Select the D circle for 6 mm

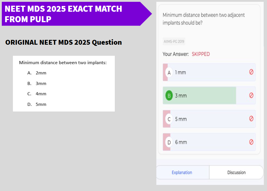(169, 142)
